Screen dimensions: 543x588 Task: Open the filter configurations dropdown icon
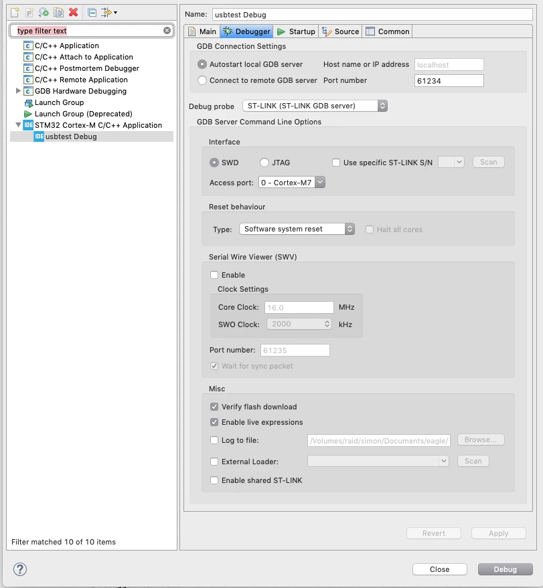click(109, 12)
